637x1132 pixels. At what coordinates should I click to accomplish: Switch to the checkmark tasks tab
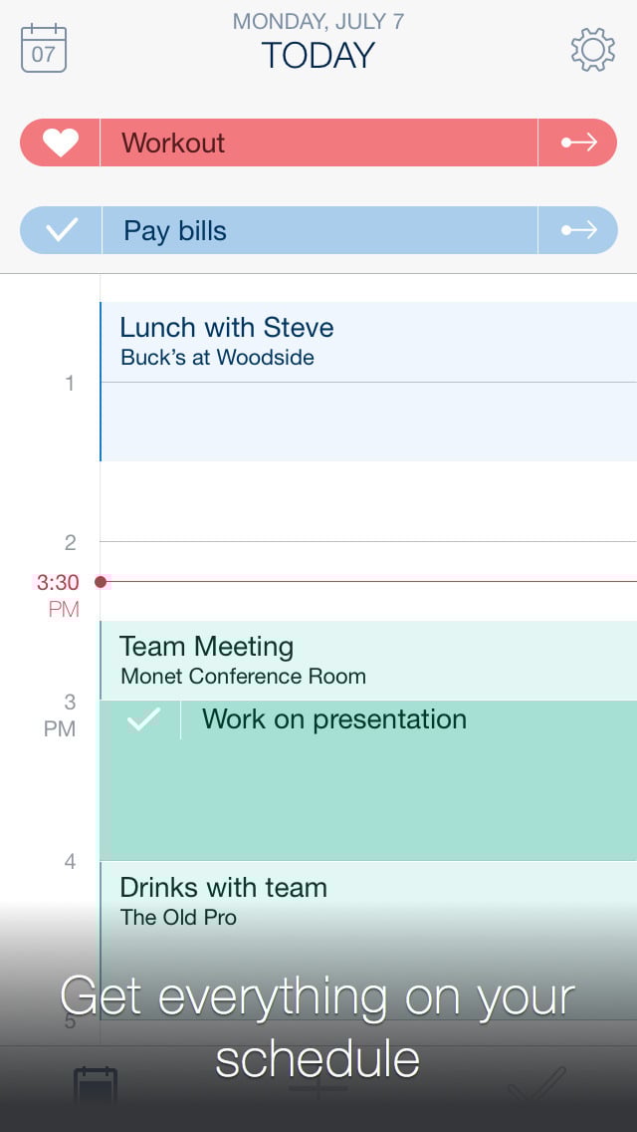click(x=536, y=1086)
